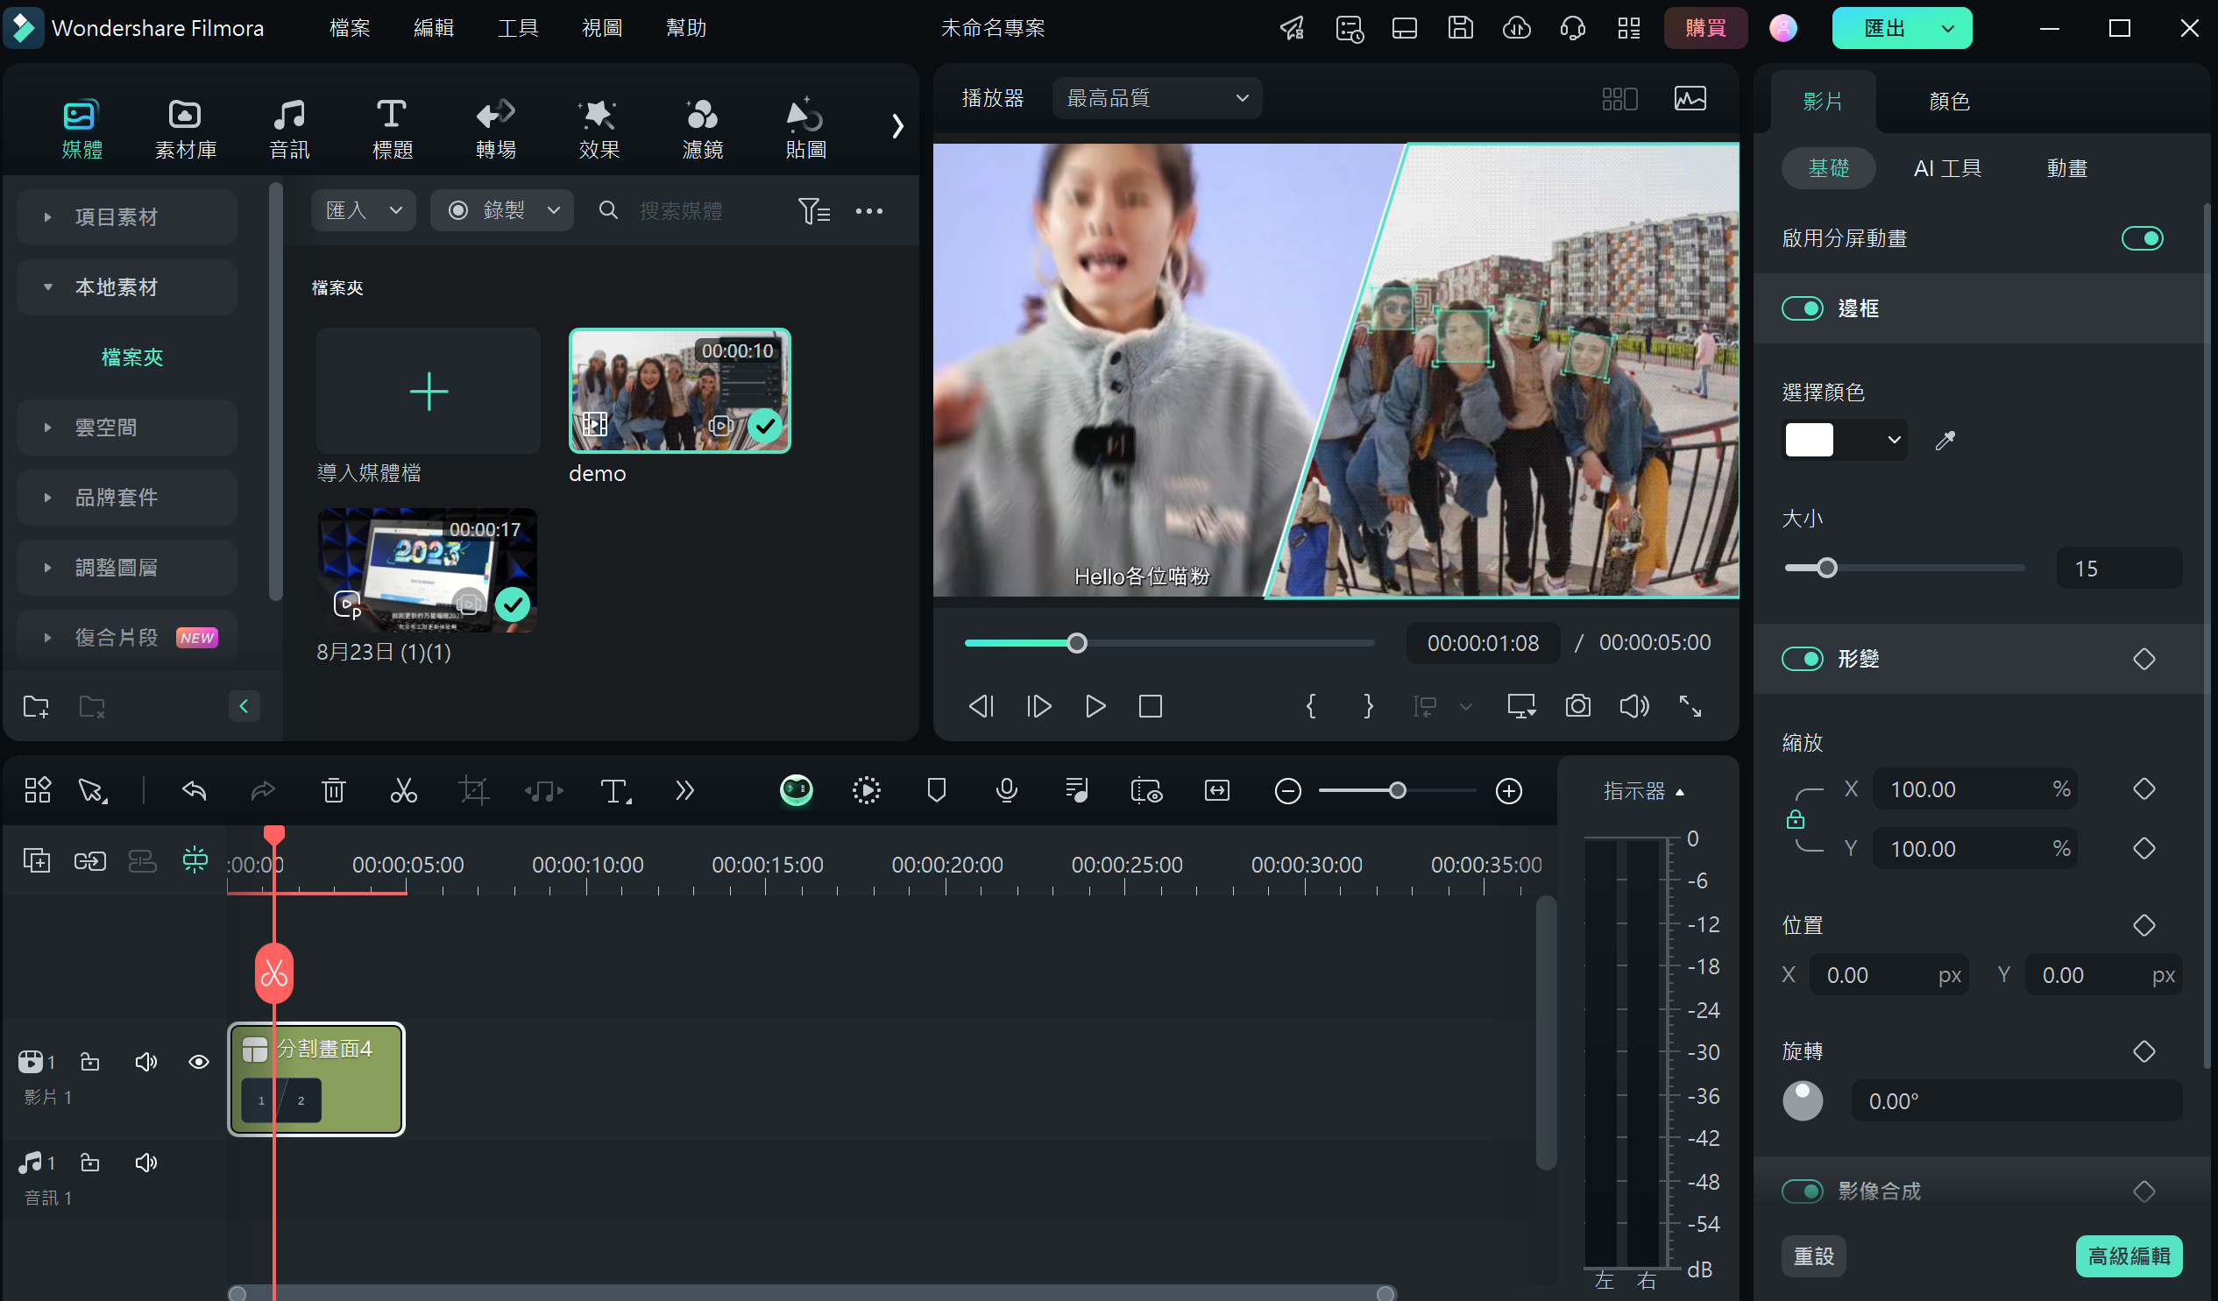This screenshot has height=1301, width=2218.
Task: Click the border 大小 size slider handle
Action: click(x=1827, y=569)
